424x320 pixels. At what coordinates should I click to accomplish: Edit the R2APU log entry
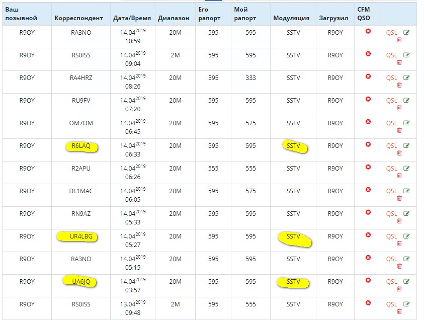pos(406,169)
